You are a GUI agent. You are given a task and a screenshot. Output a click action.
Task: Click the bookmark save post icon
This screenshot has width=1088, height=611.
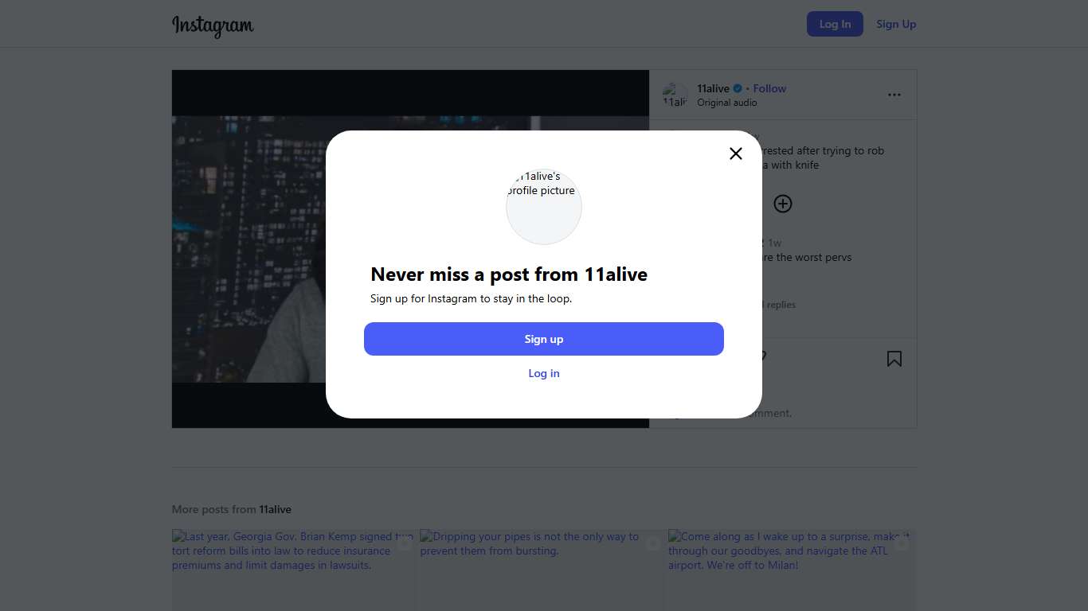(x=894, y=359)
